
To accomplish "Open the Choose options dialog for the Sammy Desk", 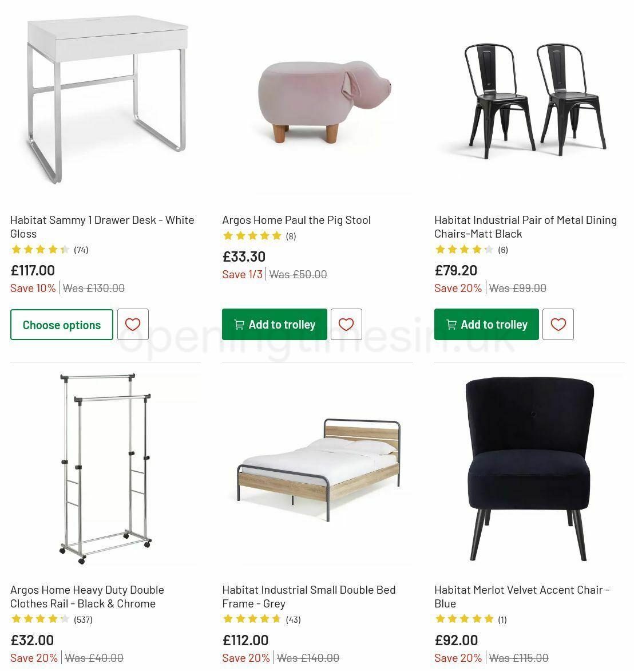I will 61,325.
